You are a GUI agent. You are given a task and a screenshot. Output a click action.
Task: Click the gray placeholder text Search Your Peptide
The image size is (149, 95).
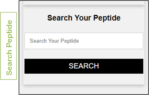tap(54, 41)
